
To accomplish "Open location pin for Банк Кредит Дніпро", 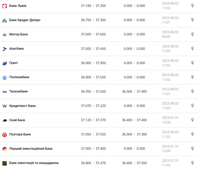I will tap(192, 20).
